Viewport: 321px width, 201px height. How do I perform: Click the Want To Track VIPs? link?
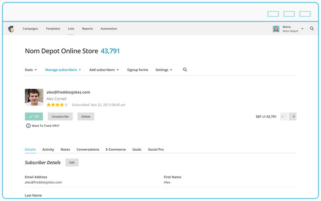(45, 125)
